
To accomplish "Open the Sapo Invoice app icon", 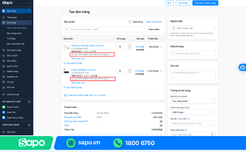I will [x=4, y=107].
